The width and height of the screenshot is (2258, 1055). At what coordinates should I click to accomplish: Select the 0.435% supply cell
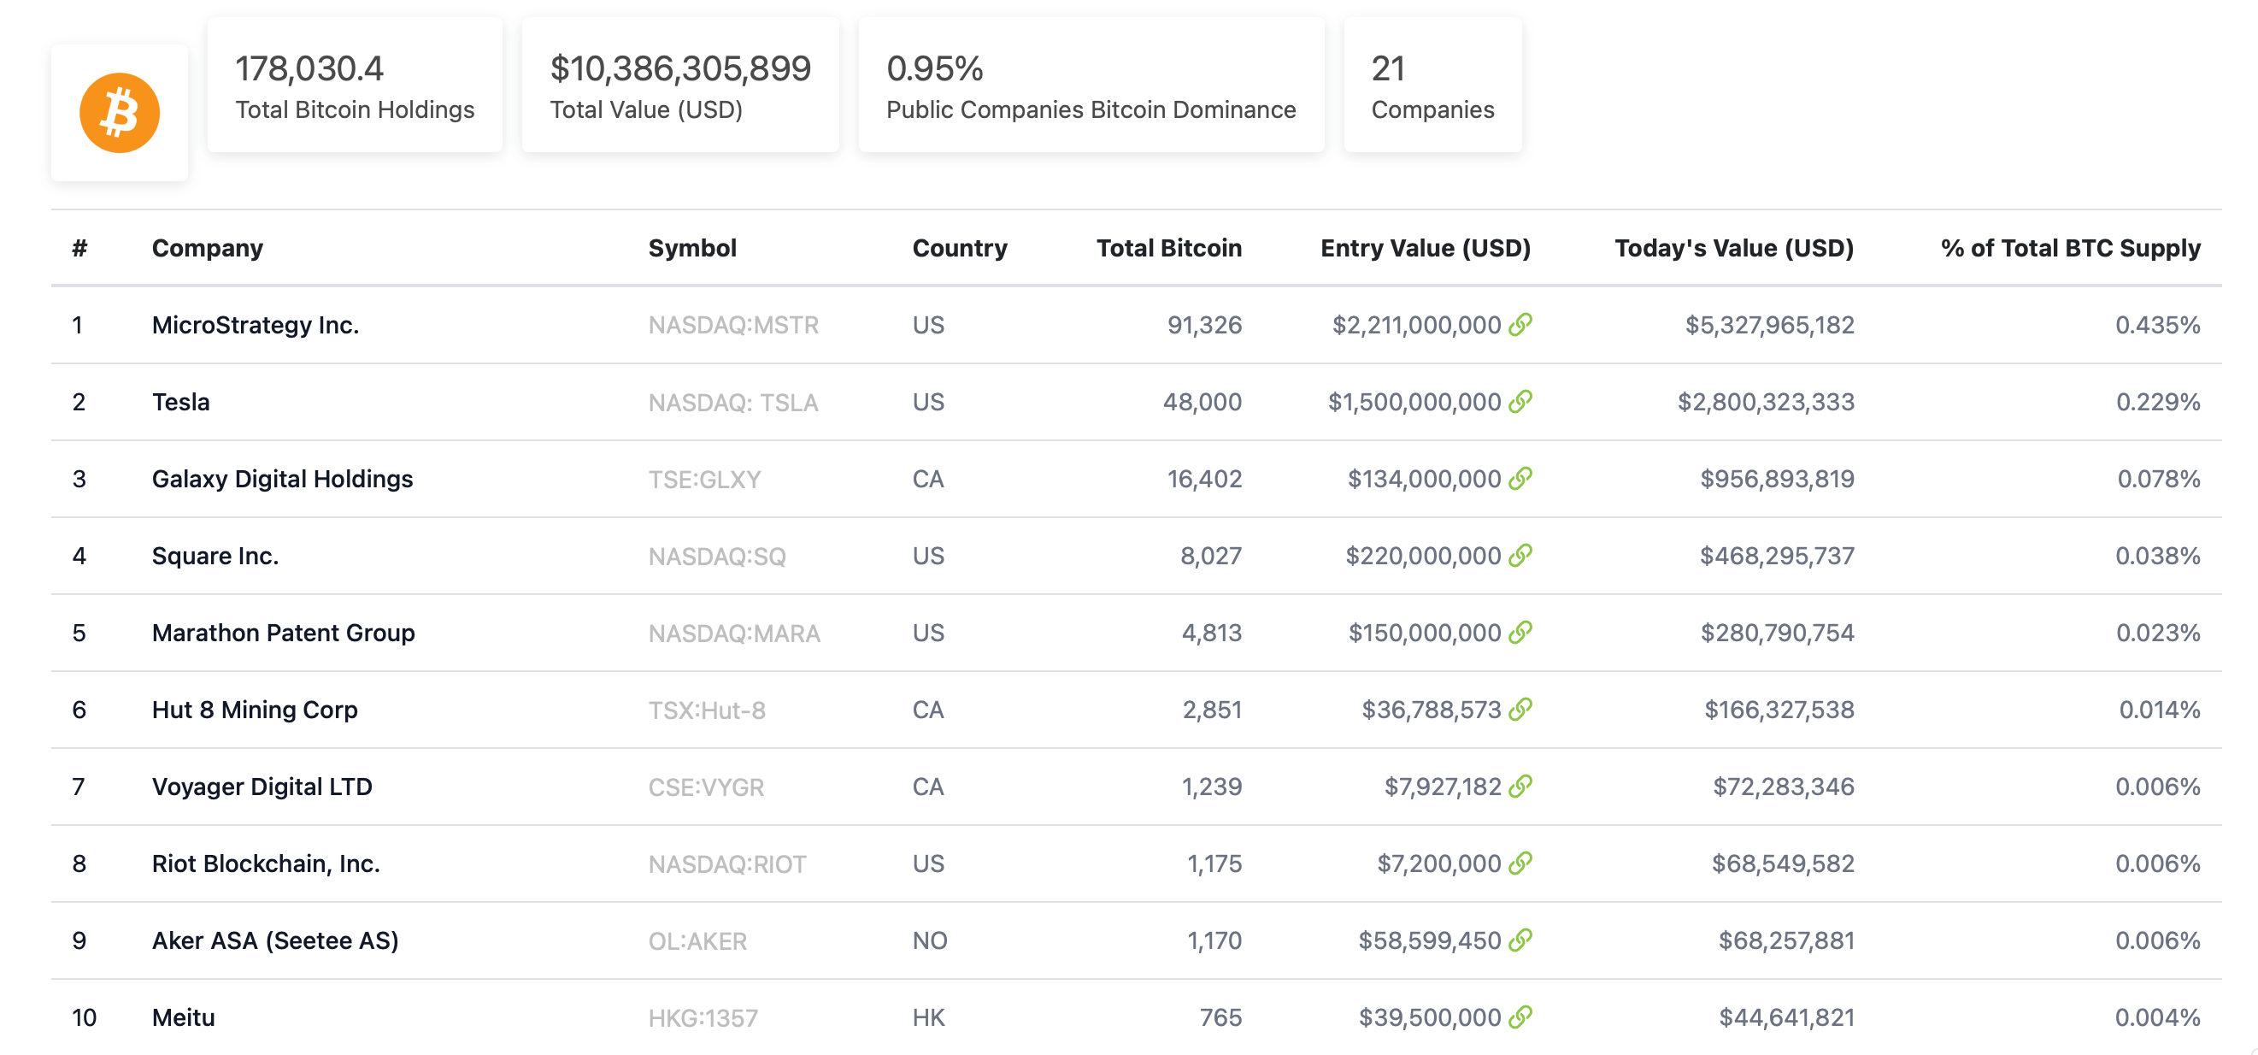click(x=2157, y=326)
